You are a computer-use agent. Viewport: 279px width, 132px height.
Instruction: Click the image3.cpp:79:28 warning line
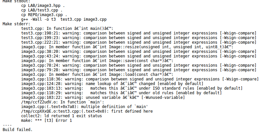click(139, 70)
